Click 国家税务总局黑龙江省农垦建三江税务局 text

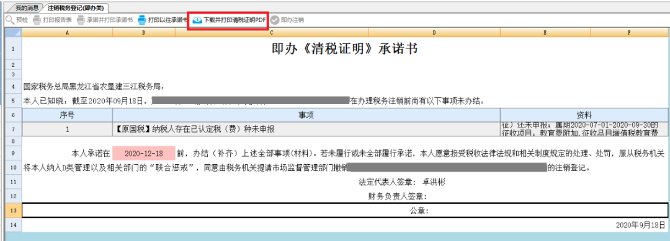pyautogui.click(x=94, y=87)
